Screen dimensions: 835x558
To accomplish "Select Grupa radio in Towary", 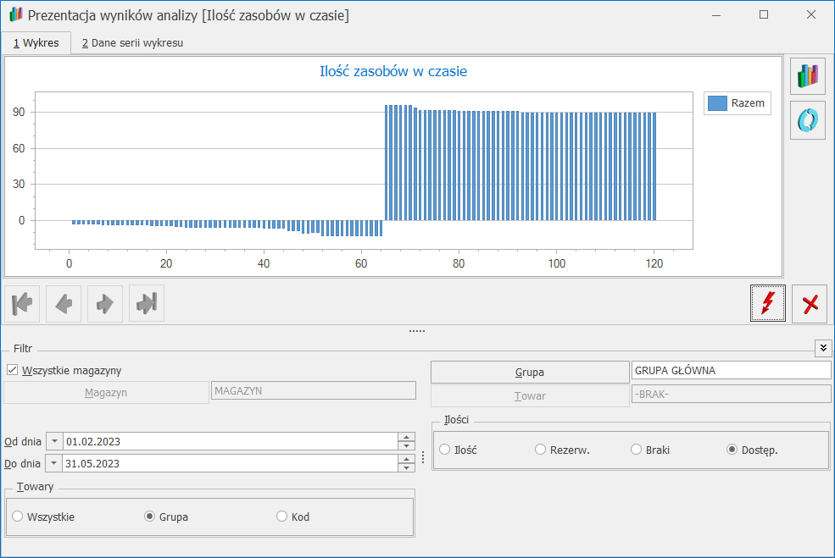I will [x=150, y=517].
